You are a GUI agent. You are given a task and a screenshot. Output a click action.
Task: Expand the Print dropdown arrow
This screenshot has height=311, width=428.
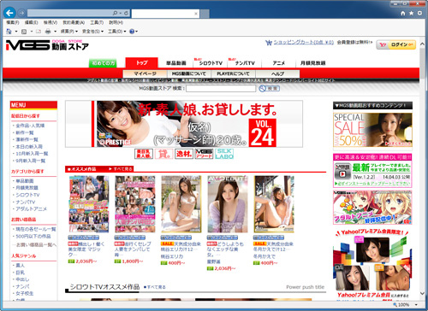[x=55, y=32]
